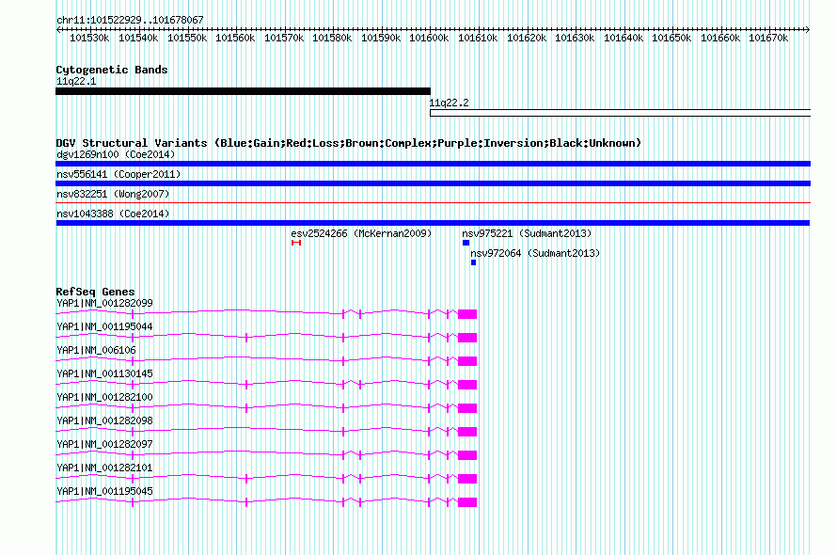
Task: Click the 101600k ruler tick label
Action: (x=429, y=38)
